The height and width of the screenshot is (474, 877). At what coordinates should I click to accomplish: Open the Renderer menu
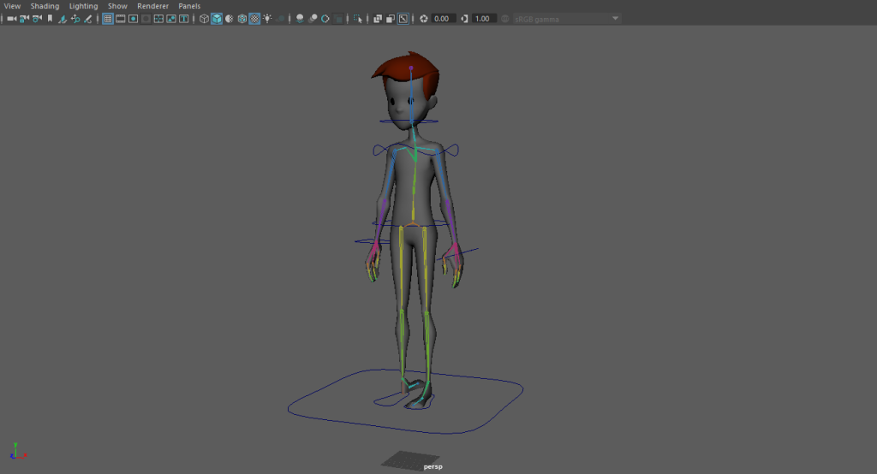152,6
